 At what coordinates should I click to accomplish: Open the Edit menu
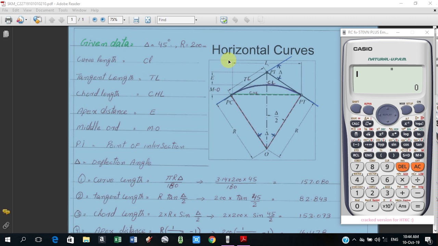pyautogui.click(x=16, y=10)
